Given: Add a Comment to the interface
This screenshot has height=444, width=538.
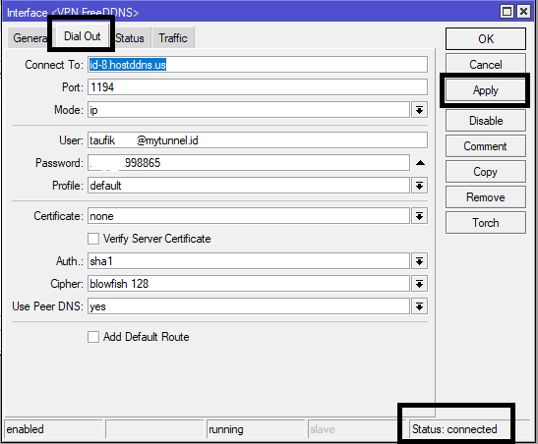Looking at the screenshot, I should [486, 146].
